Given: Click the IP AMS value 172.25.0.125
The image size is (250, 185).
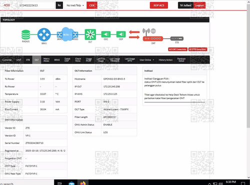Looking at the screenshot, I should (110, 94).
